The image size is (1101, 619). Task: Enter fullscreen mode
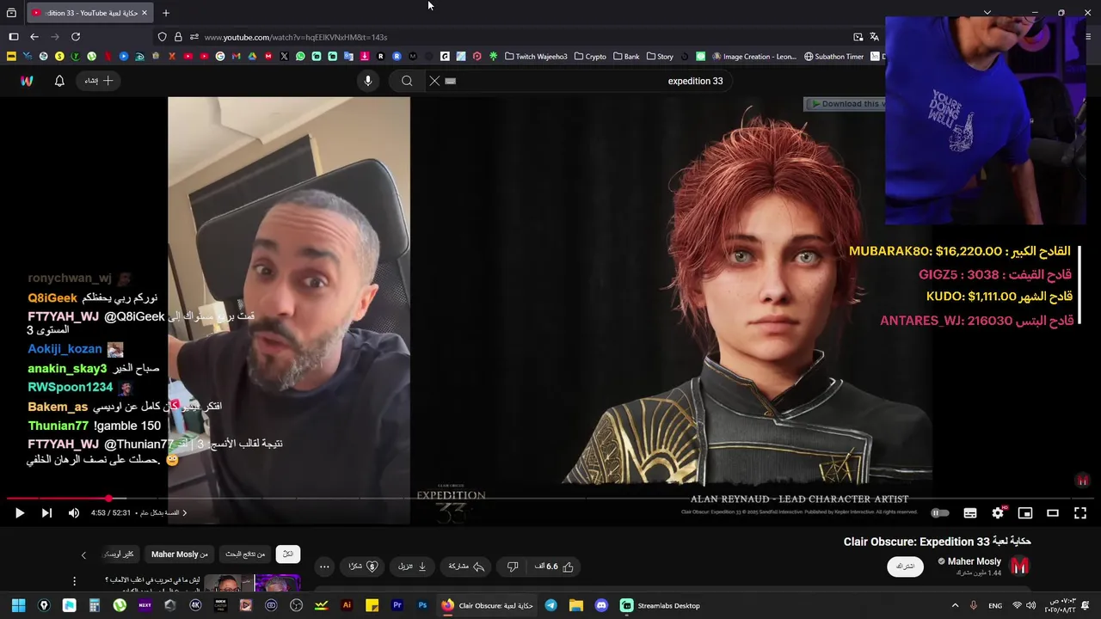click(x=1080, y=513)
